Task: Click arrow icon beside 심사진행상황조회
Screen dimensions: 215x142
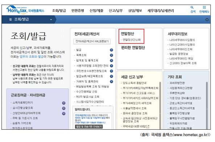Action: (63, 108)
